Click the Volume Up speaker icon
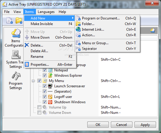This screenshot has width=161, height=133. coord(45,107)
